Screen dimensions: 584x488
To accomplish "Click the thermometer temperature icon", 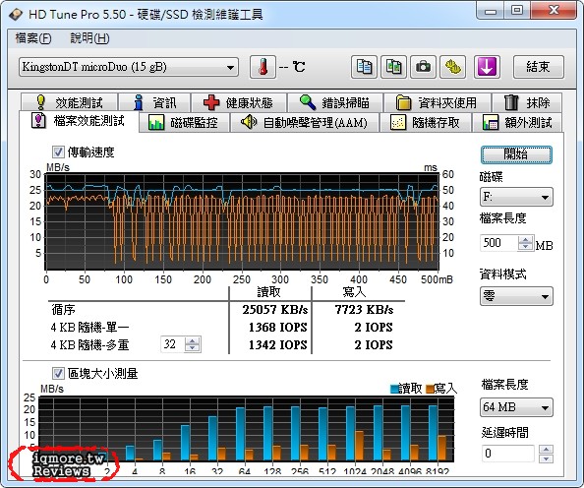I will pyautogui.click(x=263, y=67).
